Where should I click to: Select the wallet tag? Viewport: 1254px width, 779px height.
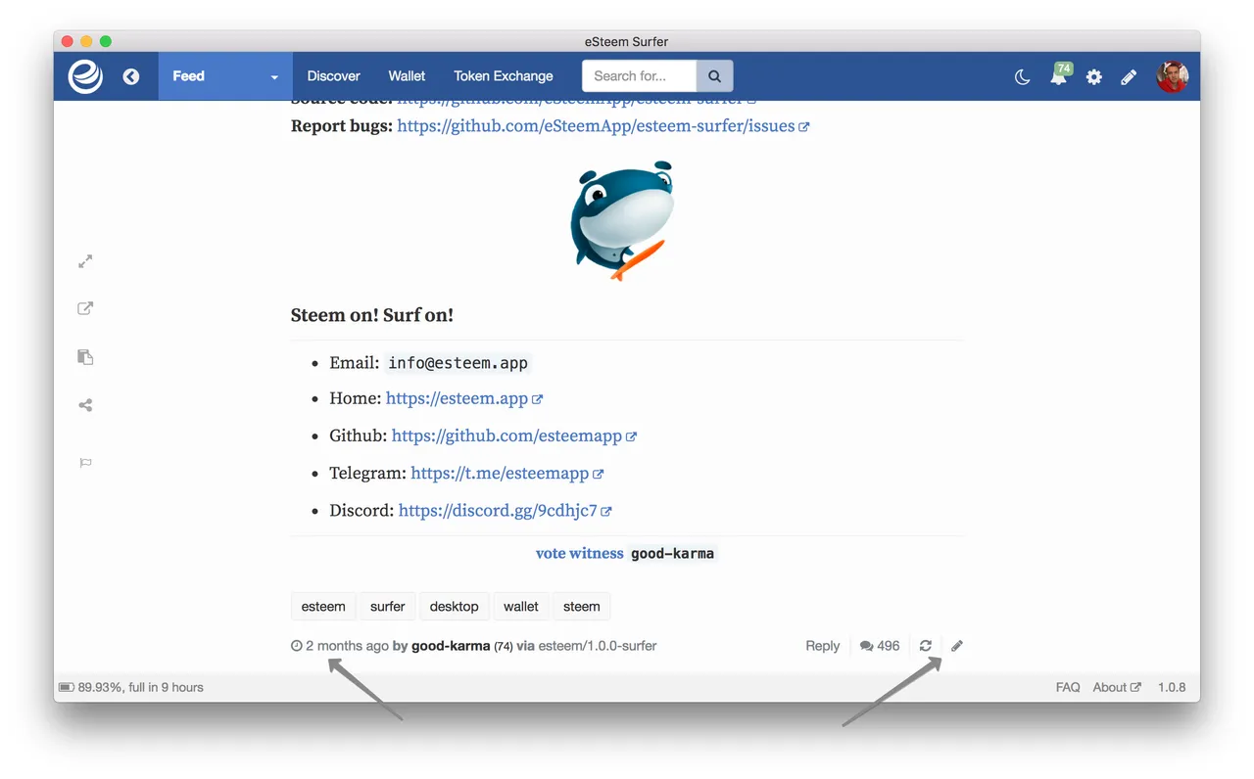(520, 607)
